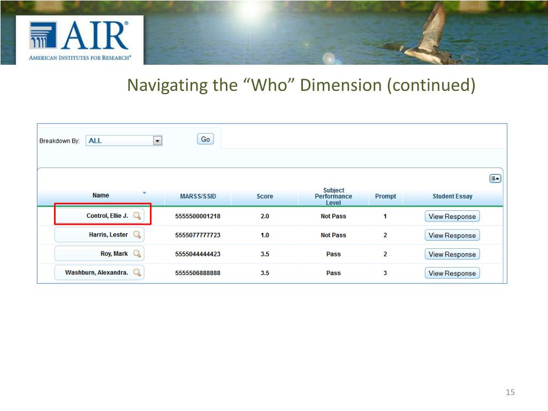
Task: Click the Breakdown By label
Action: (x=59, y=141)
